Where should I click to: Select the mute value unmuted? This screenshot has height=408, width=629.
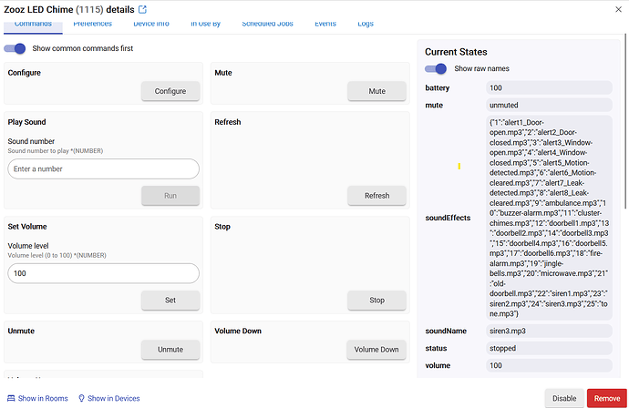pyautogui.click(x=549, y=105)
